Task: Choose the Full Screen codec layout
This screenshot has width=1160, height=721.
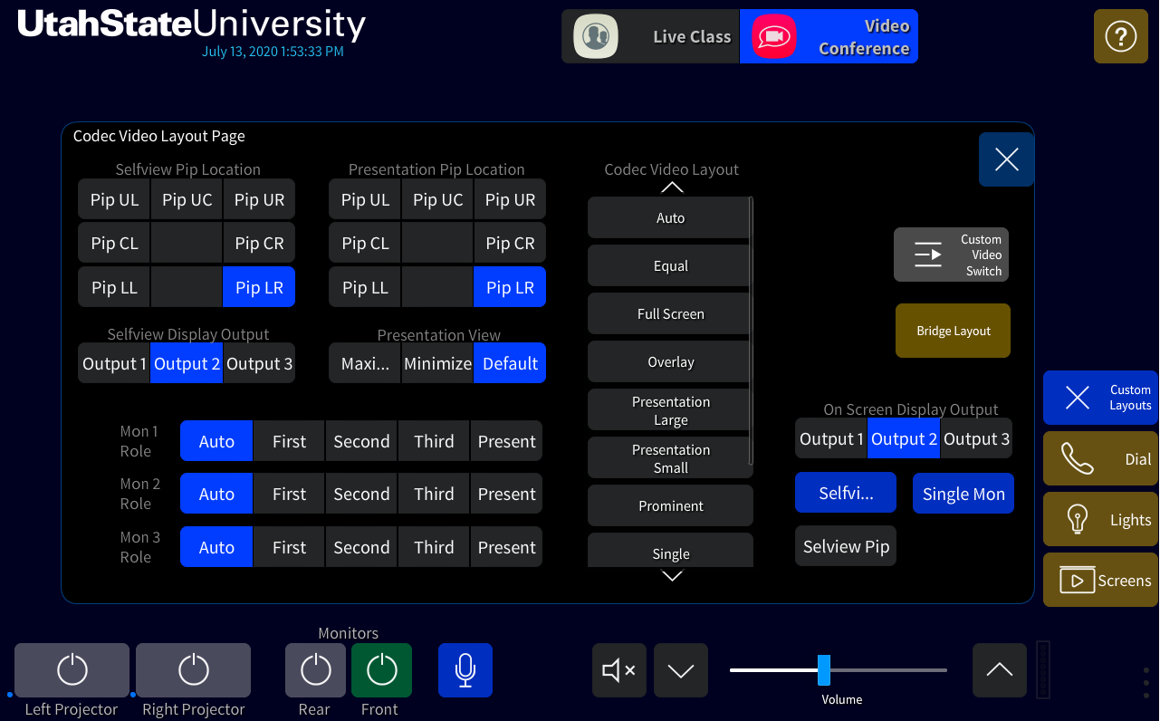Action: (670, 314)
